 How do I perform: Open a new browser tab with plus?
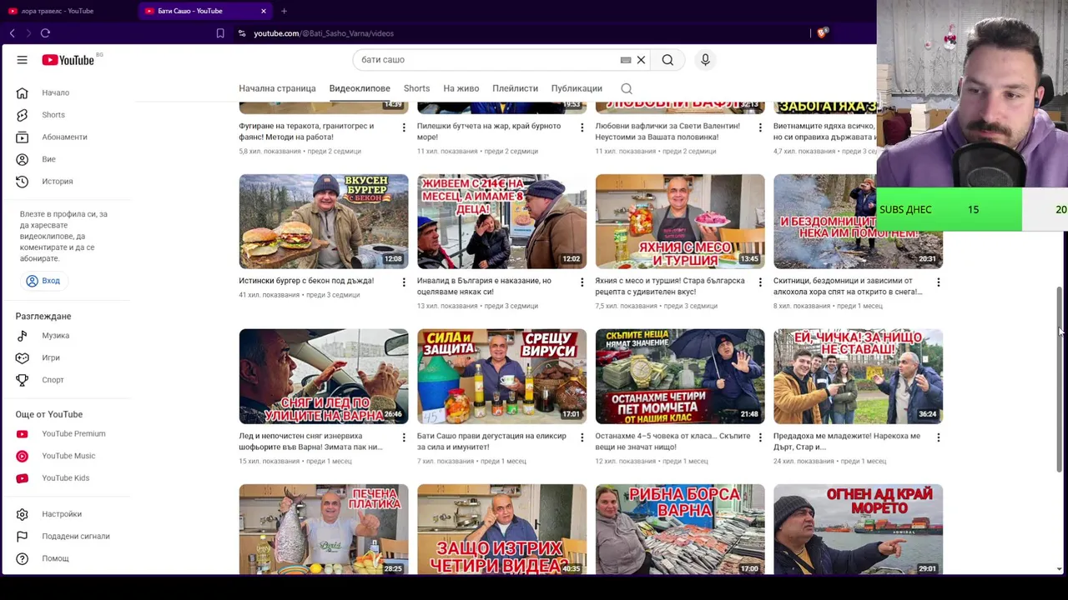284,11
